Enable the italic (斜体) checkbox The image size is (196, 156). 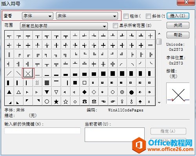pyautogui.click(x=148, y=16)
